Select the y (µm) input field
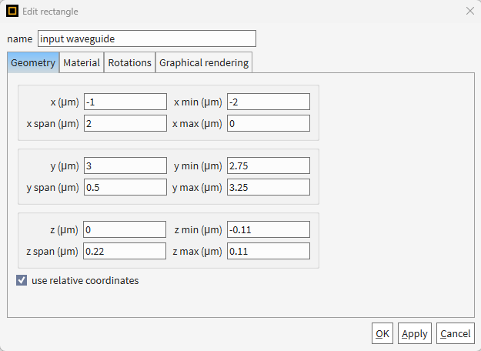481x351 pixels. (x=125, y=165)
